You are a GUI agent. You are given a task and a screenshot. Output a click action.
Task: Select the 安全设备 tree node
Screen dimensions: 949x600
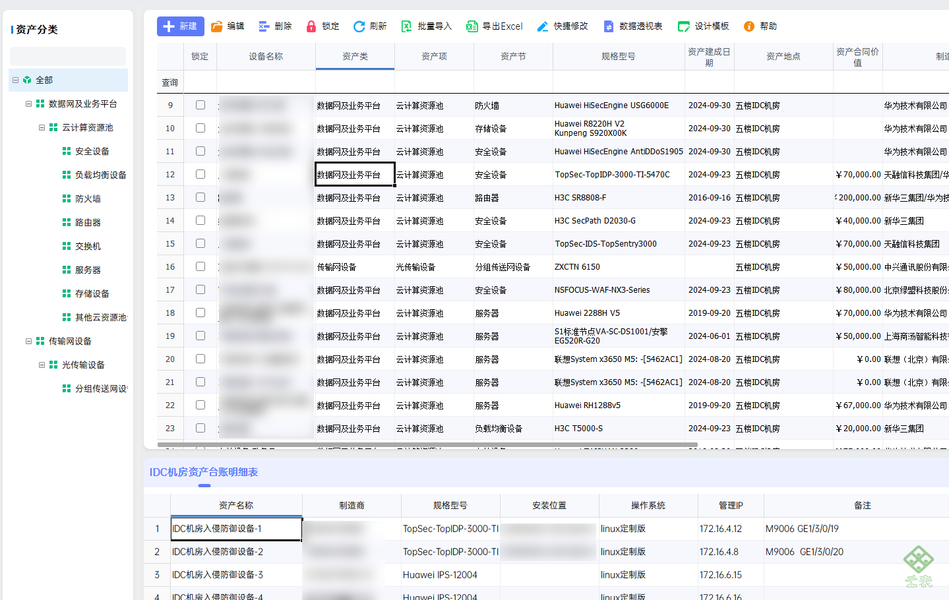pos(92,152)
